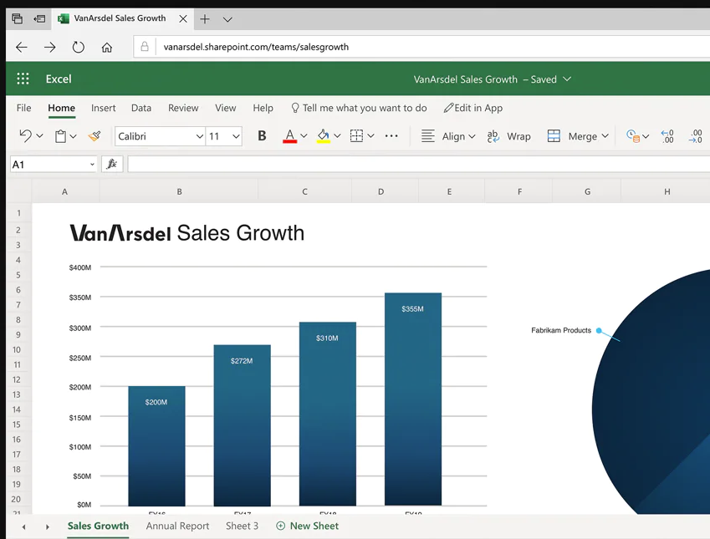The width and height of the screenshot is (710, 539).
Task: Select the Sheet 3 tab
Action: 242,526
